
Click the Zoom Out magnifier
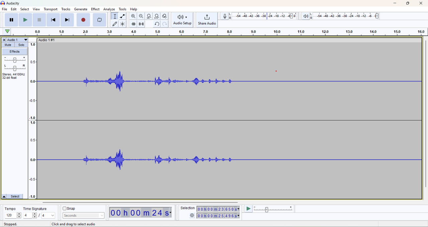point(141,16)
